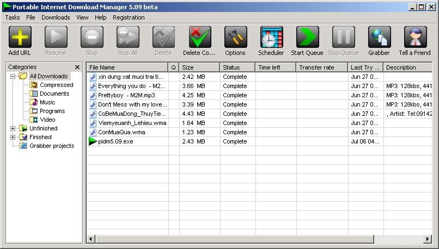Expand the Finished tree node
439x249 pixels.
[x=13, y=137]
